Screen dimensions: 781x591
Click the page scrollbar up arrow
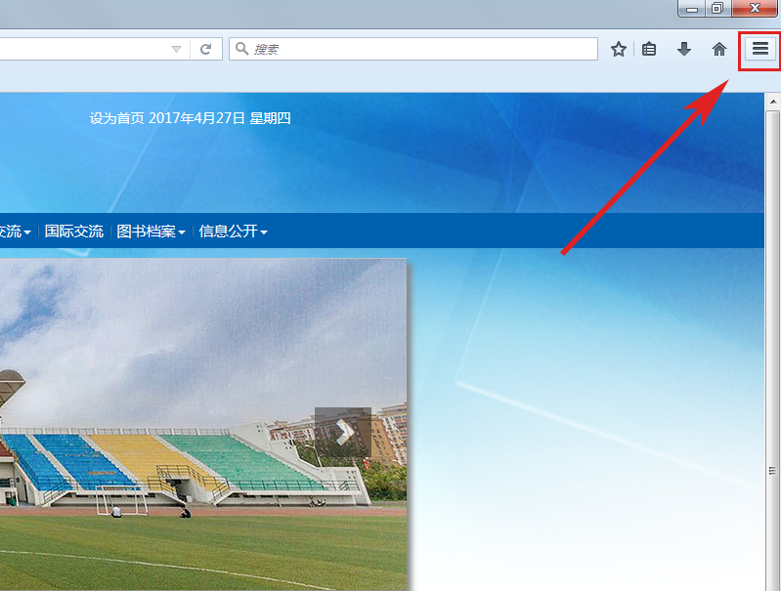pyautogui.click(x=772, y=102)
